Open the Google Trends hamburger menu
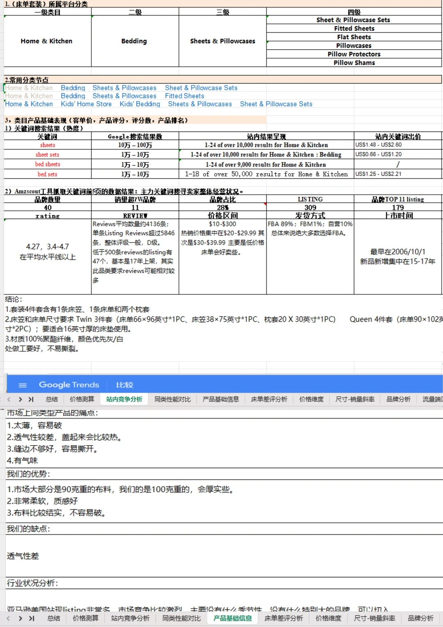443x627 pixels. click(22, 385)
